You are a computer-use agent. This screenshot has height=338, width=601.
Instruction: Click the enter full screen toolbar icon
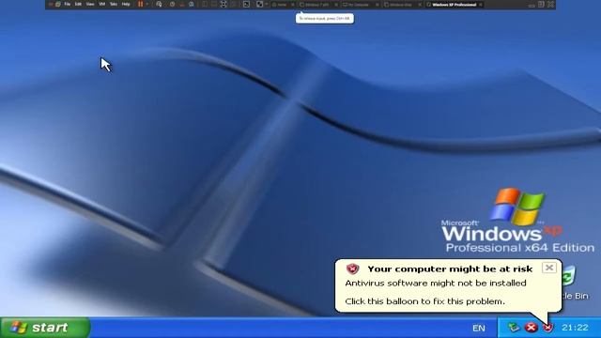pyautogui.click(x=223, y=4)
